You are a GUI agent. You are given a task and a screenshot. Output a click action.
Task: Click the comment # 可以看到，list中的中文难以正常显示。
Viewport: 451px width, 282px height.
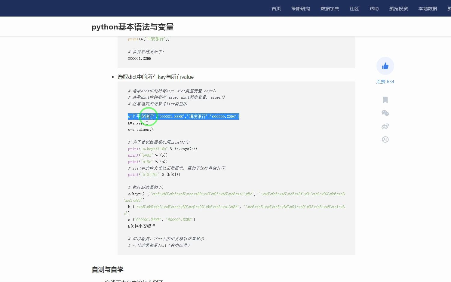point(167,239)
